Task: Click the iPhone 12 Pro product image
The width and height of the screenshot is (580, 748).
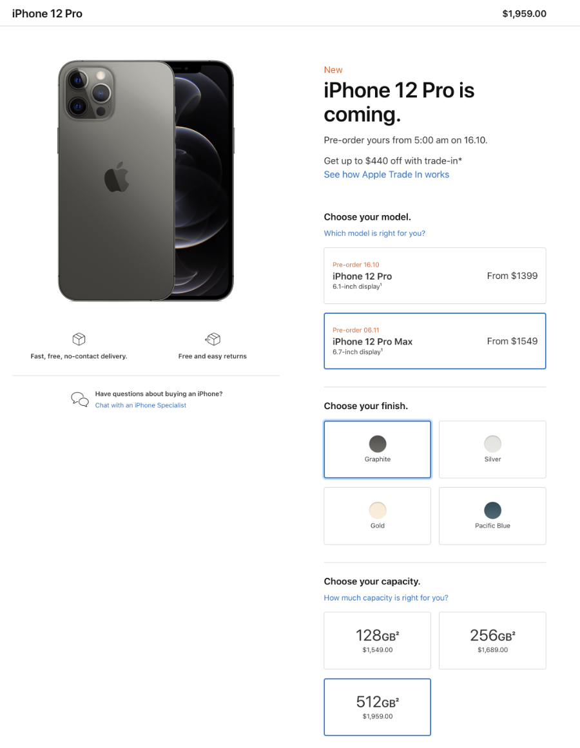Action: click(x=146, y=181)
